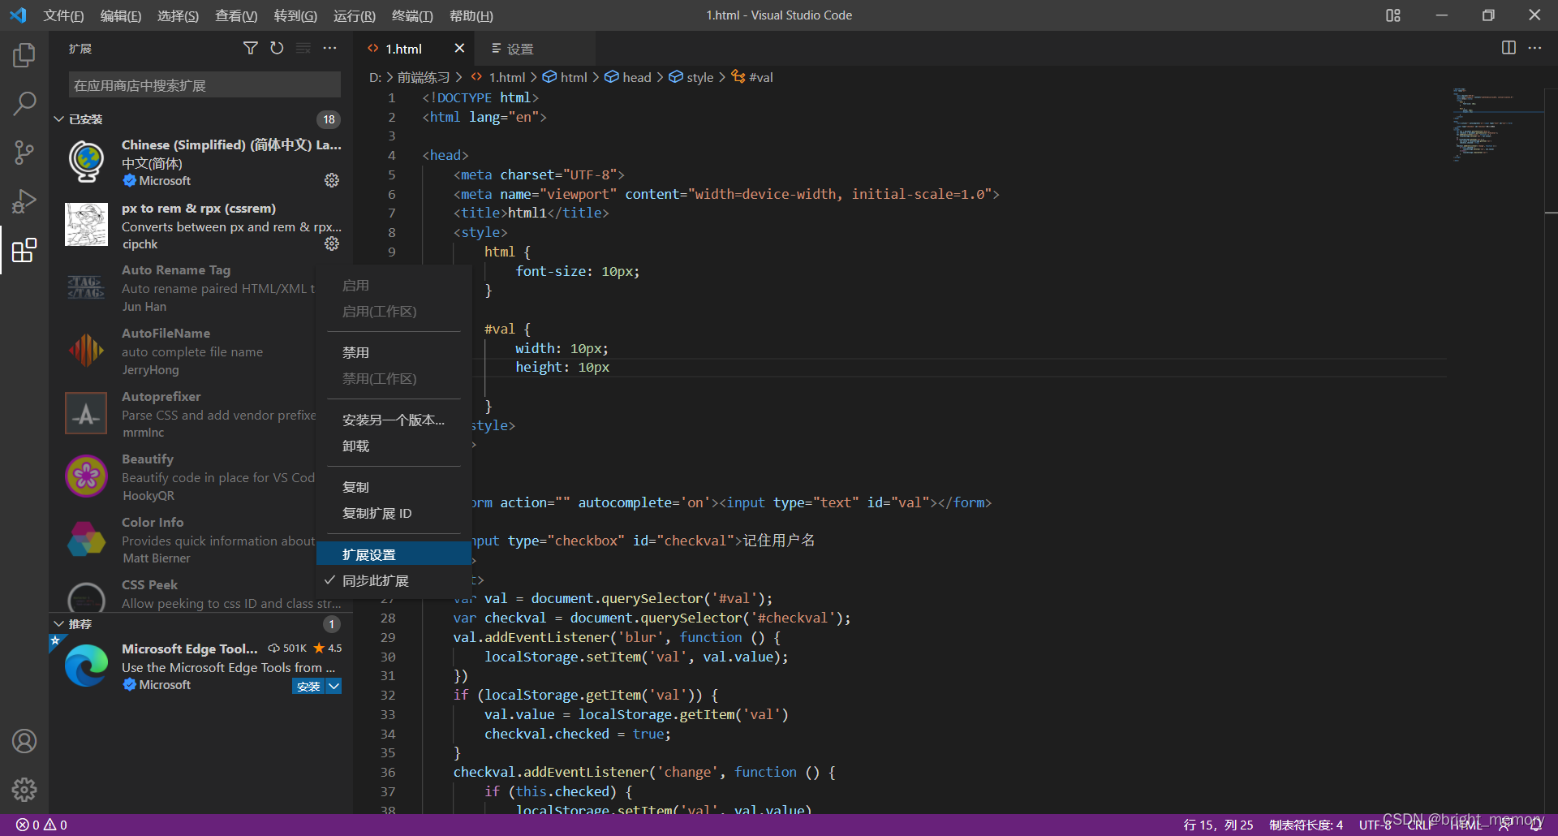Select #val breadcrumb element
1558x836 pixels.
click(752, 77)
